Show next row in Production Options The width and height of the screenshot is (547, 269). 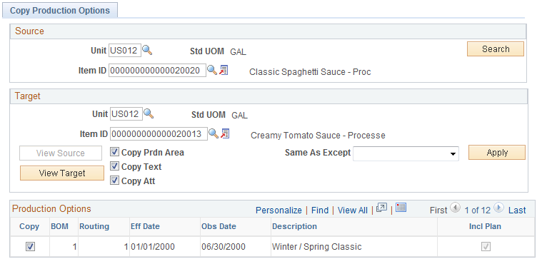[499, 208]
